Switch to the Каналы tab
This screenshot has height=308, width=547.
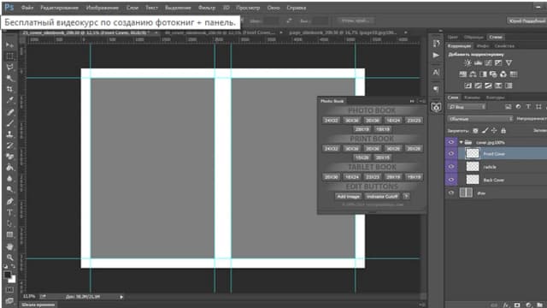(473, 98)
